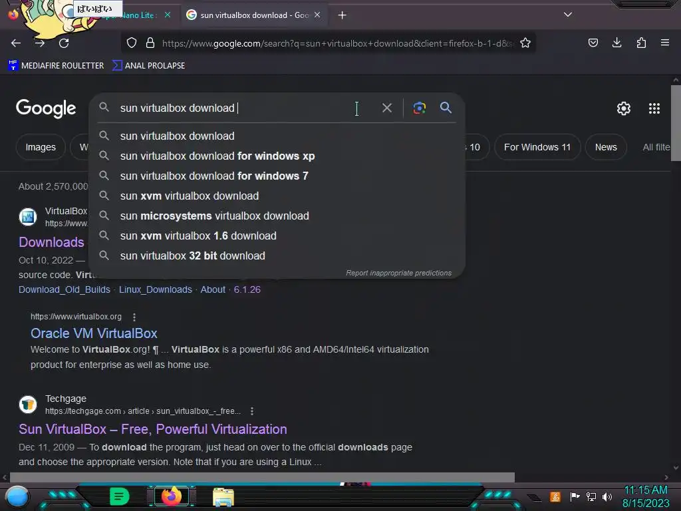Image resolution: width=681 pixels, height=511 pixels.
Task: List all tabs with the chevron button
Action: click(x=568, y=15)
